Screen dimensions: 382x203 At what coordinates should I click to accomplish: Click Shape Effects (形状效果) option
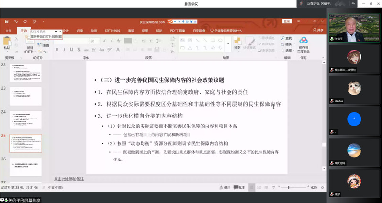point(266,50)
